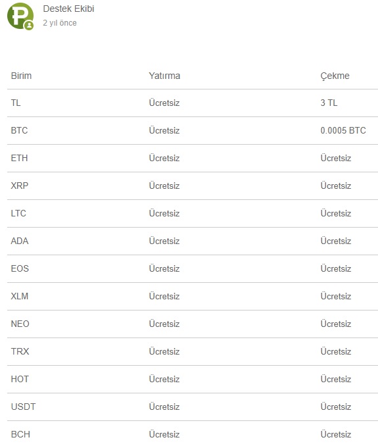This screenshot has height=448, width=378.
Task: Click Ücretsiz withdrawal cell in EOS row
Action: coord(336,268)
